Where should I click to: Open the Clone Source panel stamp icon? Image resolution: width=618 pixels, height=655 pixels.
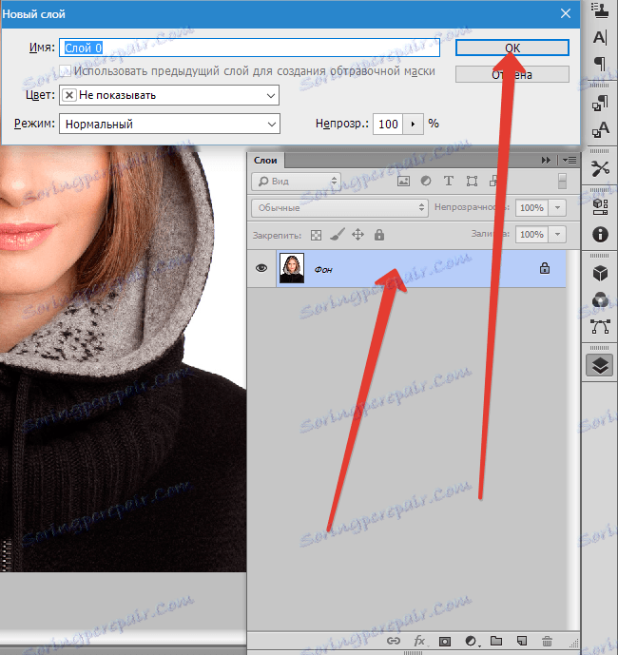601,10
